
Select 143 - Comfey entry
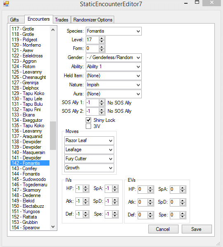pyautogui.click(x=30, y=169)
